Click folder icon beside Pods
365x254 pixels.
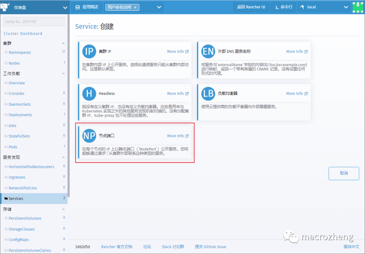click(x=6, y=147)
